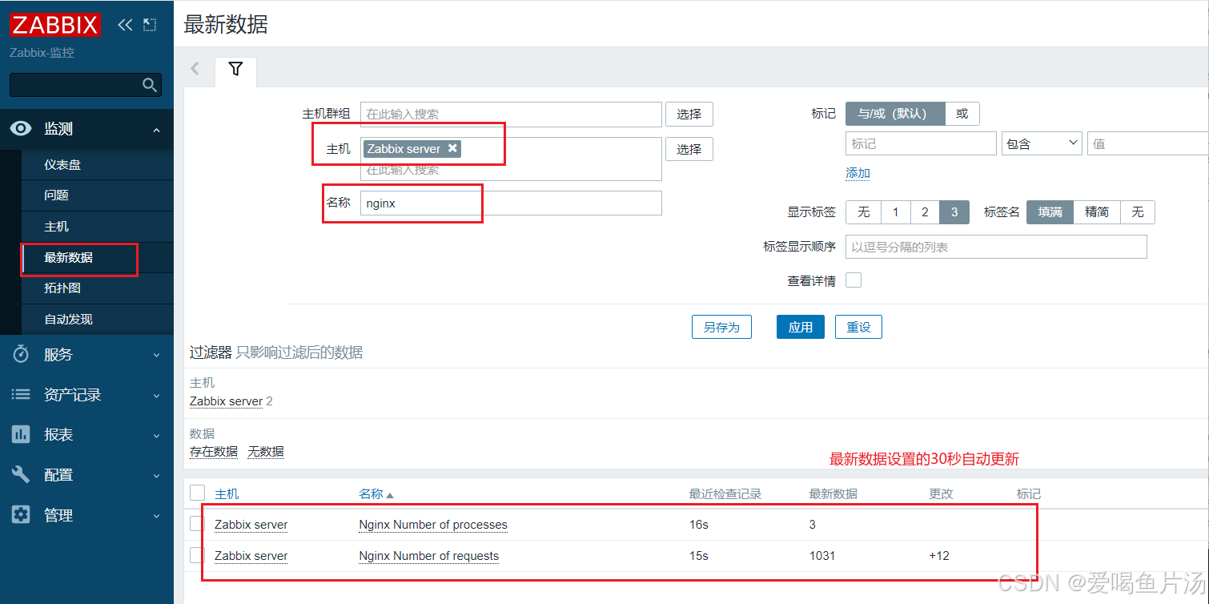Set 标签名 to 无
The width and height of the screenshot is (1209, 604).
tap(1138, 212)
